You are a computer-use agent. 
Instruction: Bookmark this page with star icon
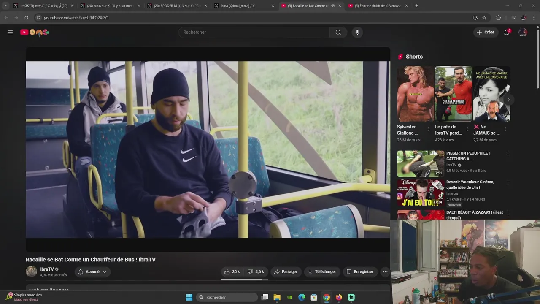tap(484, 18)
